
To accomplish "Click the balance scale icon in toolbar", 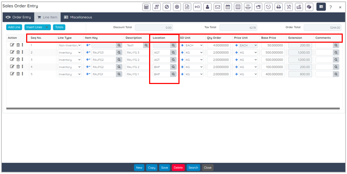I will 248,7.
